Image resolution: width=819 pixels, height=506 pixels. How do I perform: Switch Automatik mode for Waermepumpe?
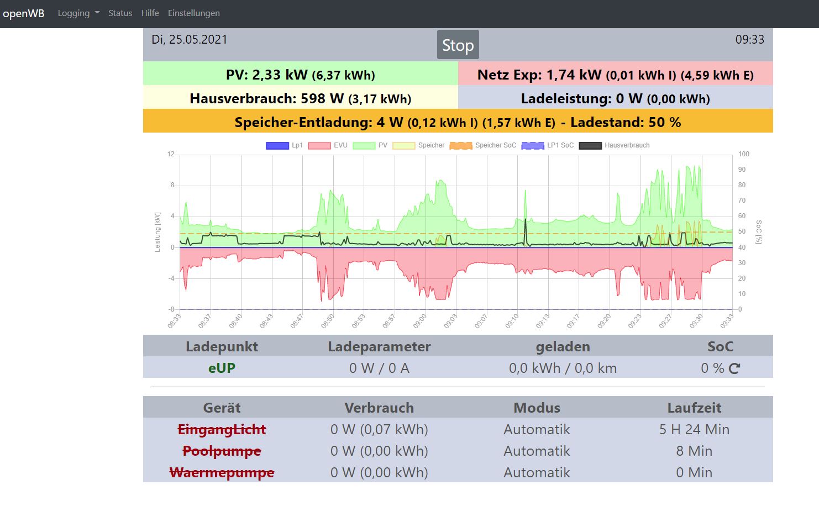(537, 473)
